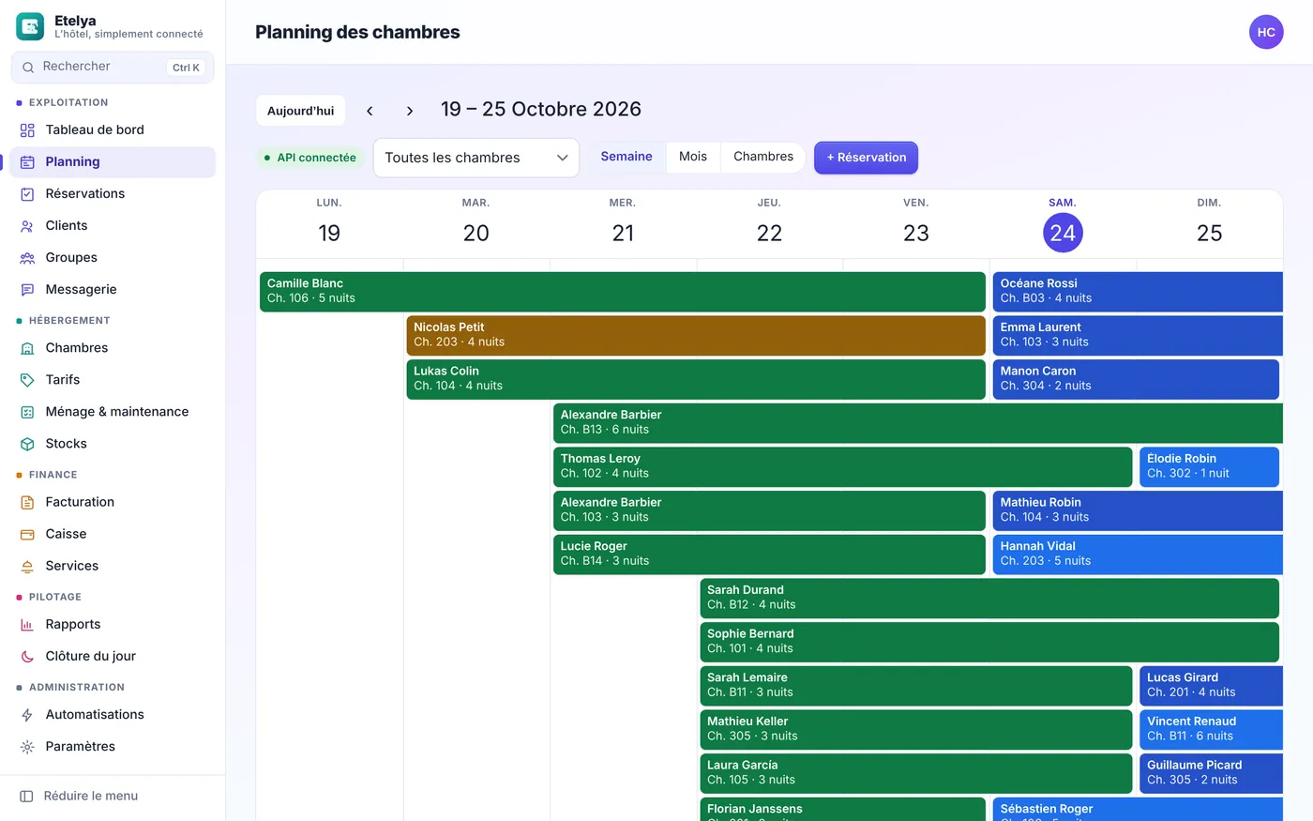The height and width of the screenshot is (821, 1313).
Task: Open Camille Blanc's Ch. 106 reservation
Action: [623, 291]
